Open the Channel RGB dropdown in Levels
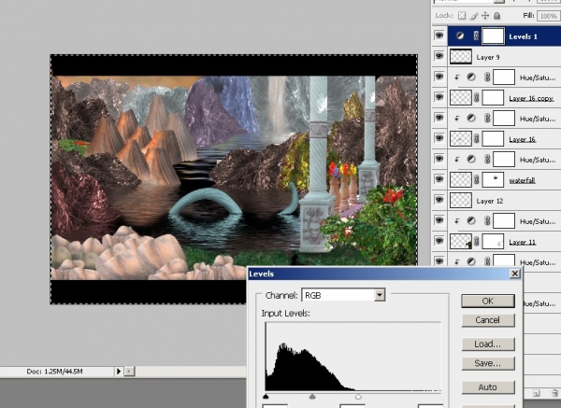561x408 pixels. click(x=380, y=295)
